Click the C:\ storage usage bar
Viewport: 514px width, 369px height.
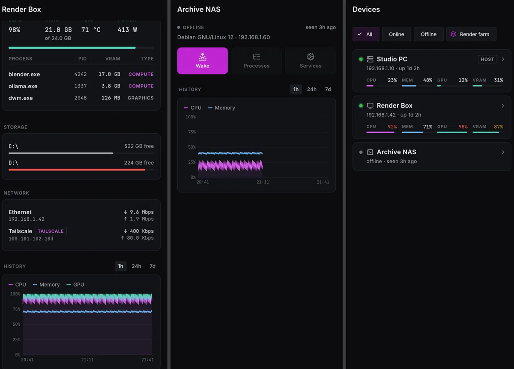tap(81, 153)
